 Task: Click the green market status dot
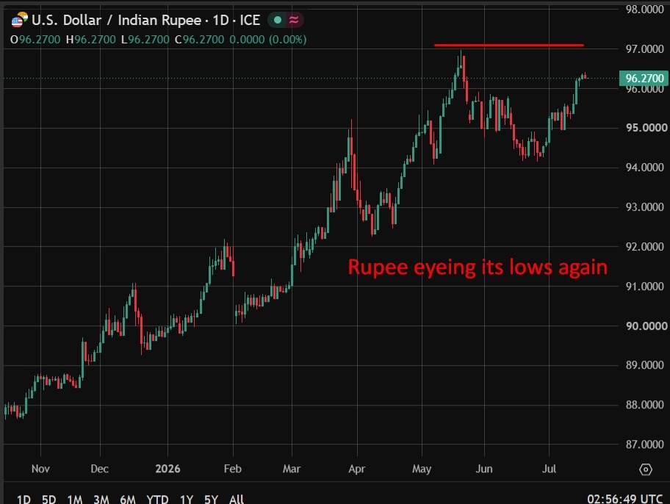[x=277, y=20]
